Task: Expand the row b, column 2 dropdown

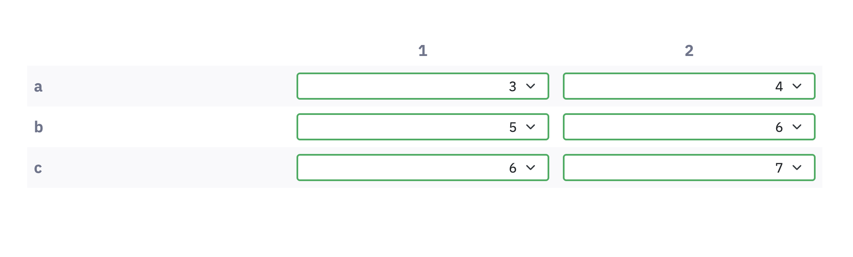Action: point(689,127)
